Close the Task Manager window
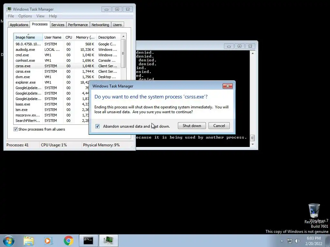Screen dimensions: 330x247 pos(128,9)
